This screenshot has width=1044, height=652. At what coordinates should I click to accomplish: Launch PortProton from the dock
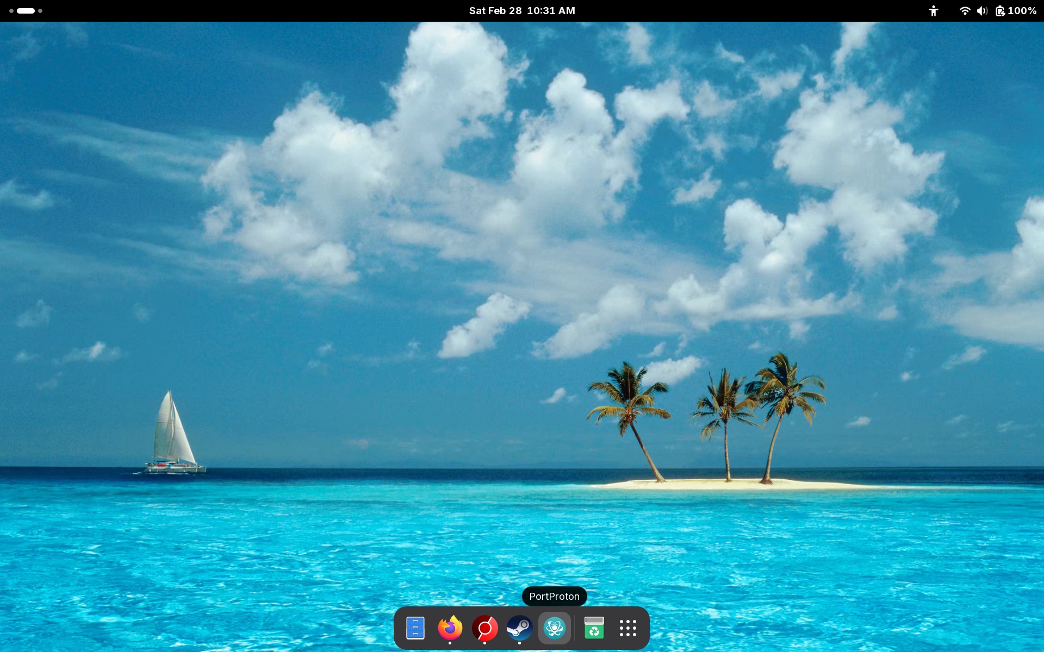(554, 628)
